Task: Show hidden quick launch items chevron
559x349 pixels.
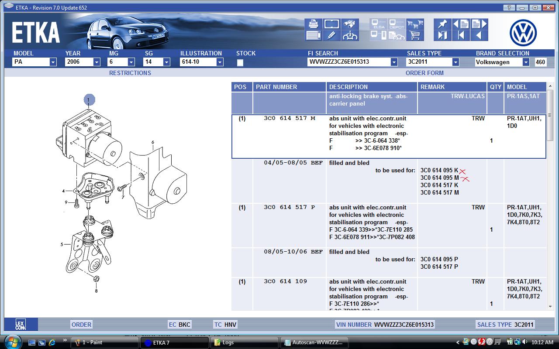Action: (65, 340)
